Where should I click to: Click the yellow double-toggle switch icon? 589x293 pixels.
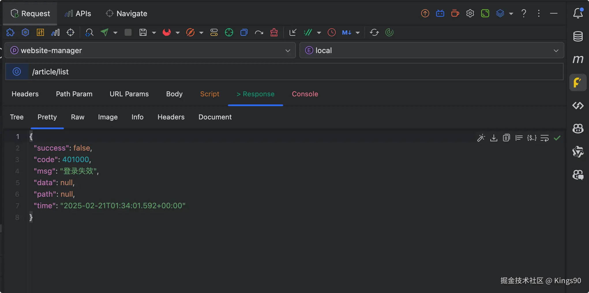pos(214,32)
